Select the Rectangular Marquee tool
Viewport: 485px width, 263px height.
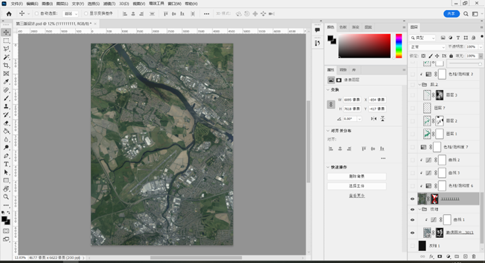pos(6,40)
